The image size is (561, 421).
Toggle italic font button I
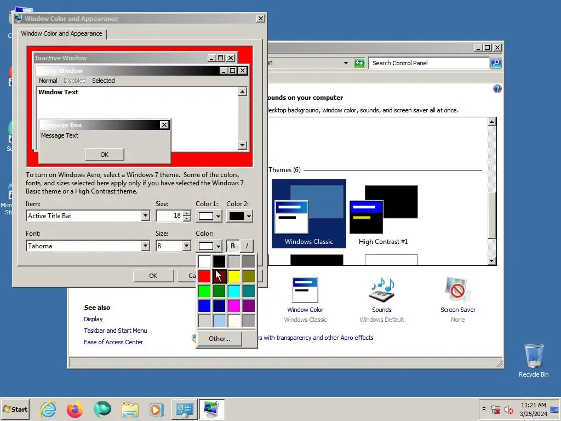247,246
